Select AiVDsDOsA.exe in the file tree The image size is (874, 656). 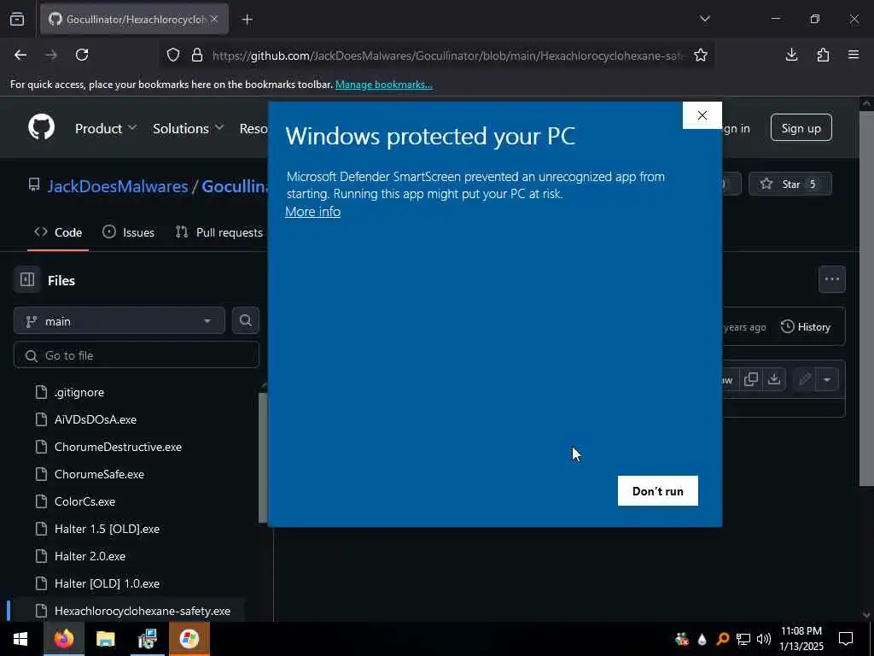click(96, 419)
